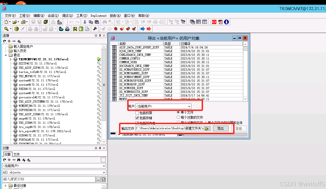Open the 工具 menu
This screenshot has width=326, height=189.
[81, 15]
